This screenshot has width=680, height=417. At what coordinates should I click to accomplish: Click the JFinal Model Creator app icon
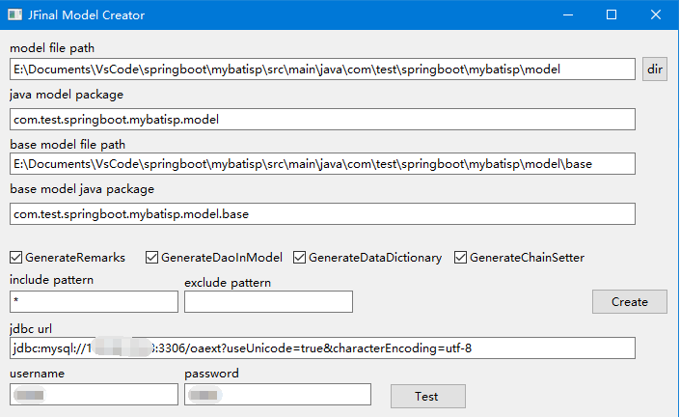[x=14, y=14]
